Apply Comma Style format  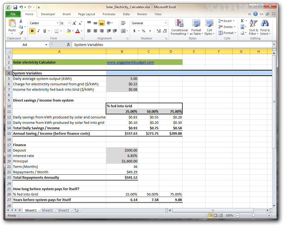coord(150,31)
